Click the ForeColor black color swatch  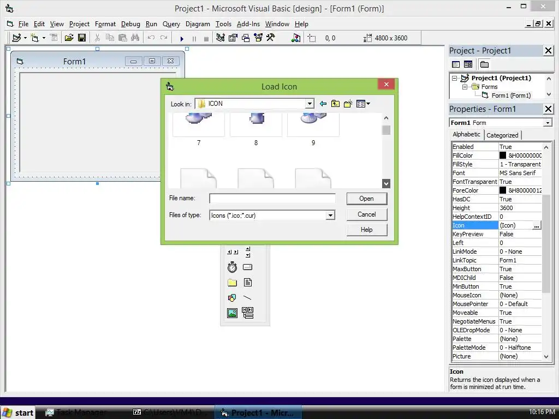point(503,190)
